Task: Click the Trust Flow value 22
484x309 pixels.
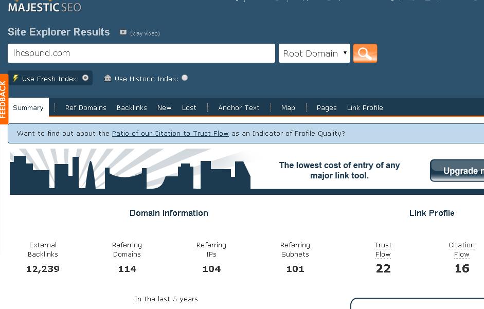Action: coord(383,268)
